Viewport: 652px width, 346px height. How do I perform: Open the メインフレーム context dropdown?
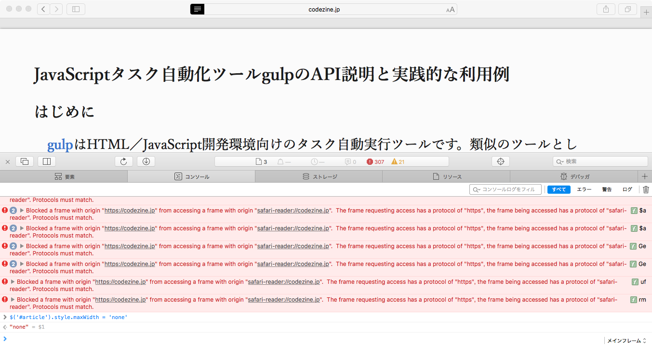click(626, 341)
